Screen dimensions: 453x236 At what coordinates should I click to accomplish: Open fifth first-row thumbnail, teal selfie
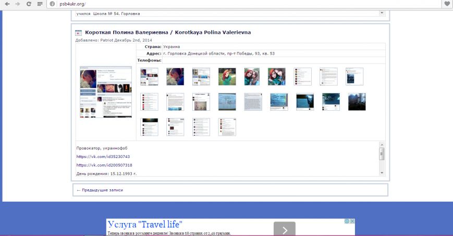[252, 76]
